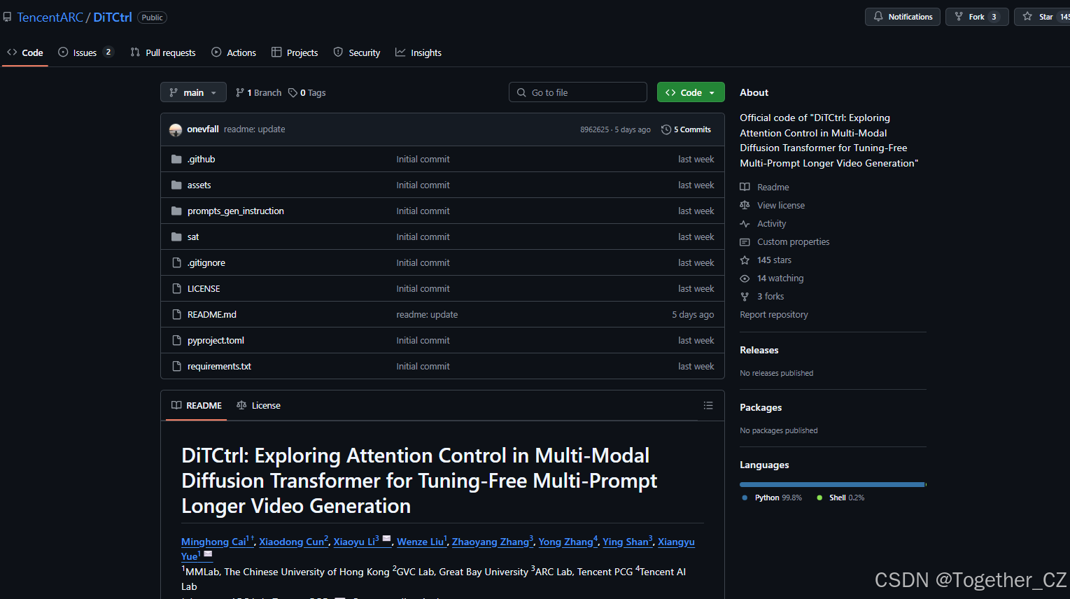Click the branch icon beside 1 Branch

(240, 92)
